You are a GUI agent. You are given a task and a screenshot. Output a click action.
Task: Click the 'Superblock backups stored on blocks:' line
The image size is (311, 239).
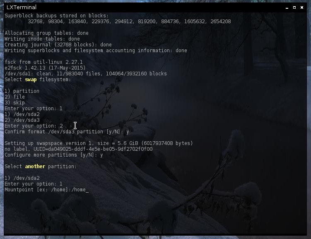(57, 16)
